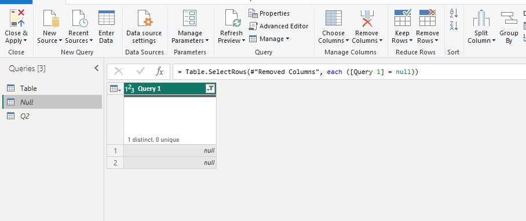
Task: Expand the Remove Rows dropdown
Action: coord(436,41)
